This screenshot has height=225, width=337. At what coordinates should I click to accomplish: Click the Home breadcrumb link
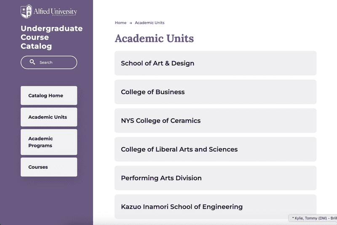120,23
